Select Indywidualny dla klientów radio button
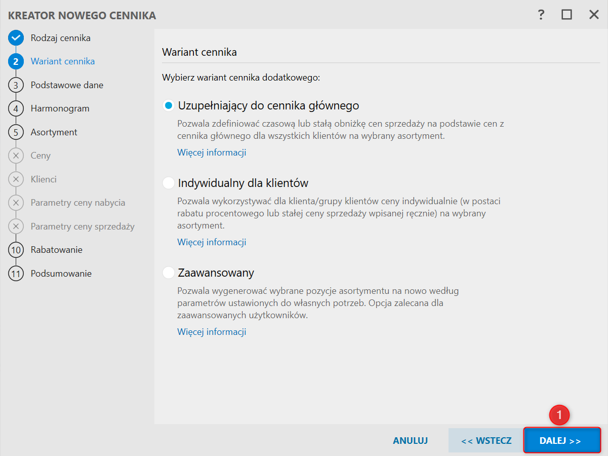Image resolution: width=608 pixels, height=456 pixels. [169, 183]
